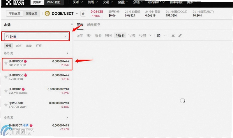Open the 买币 menu
Viewport: 233px width, 138px height.
77,2
